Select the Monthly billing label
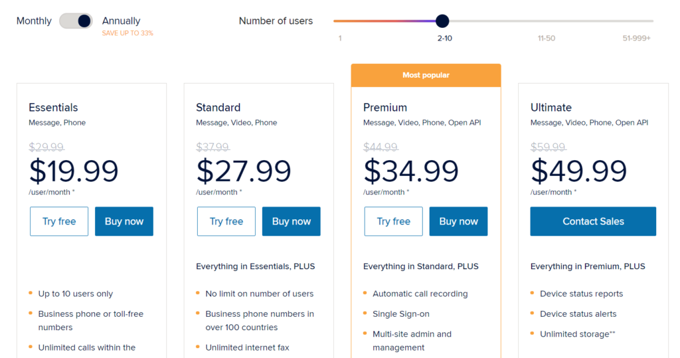The width and height of the screenshot is (680, 358). pyautogui.click(x=34, y=21)
